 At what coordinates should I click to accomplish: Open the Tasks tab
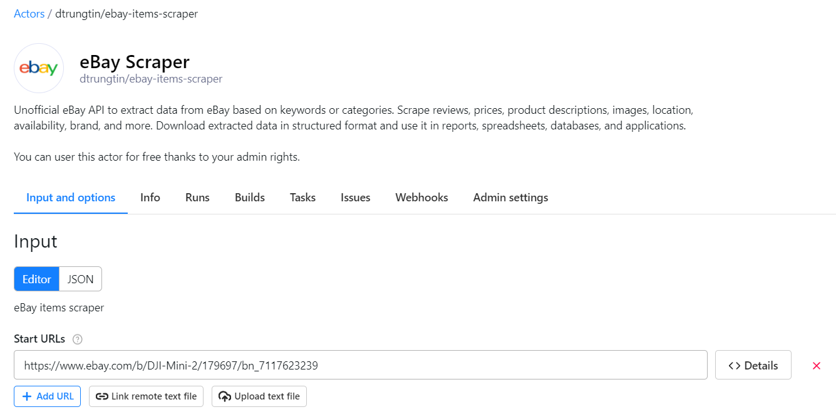pos(302,198)
